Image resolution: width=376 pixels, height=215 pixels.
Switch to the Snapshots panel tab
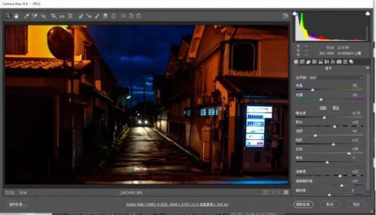pos(351,62)
